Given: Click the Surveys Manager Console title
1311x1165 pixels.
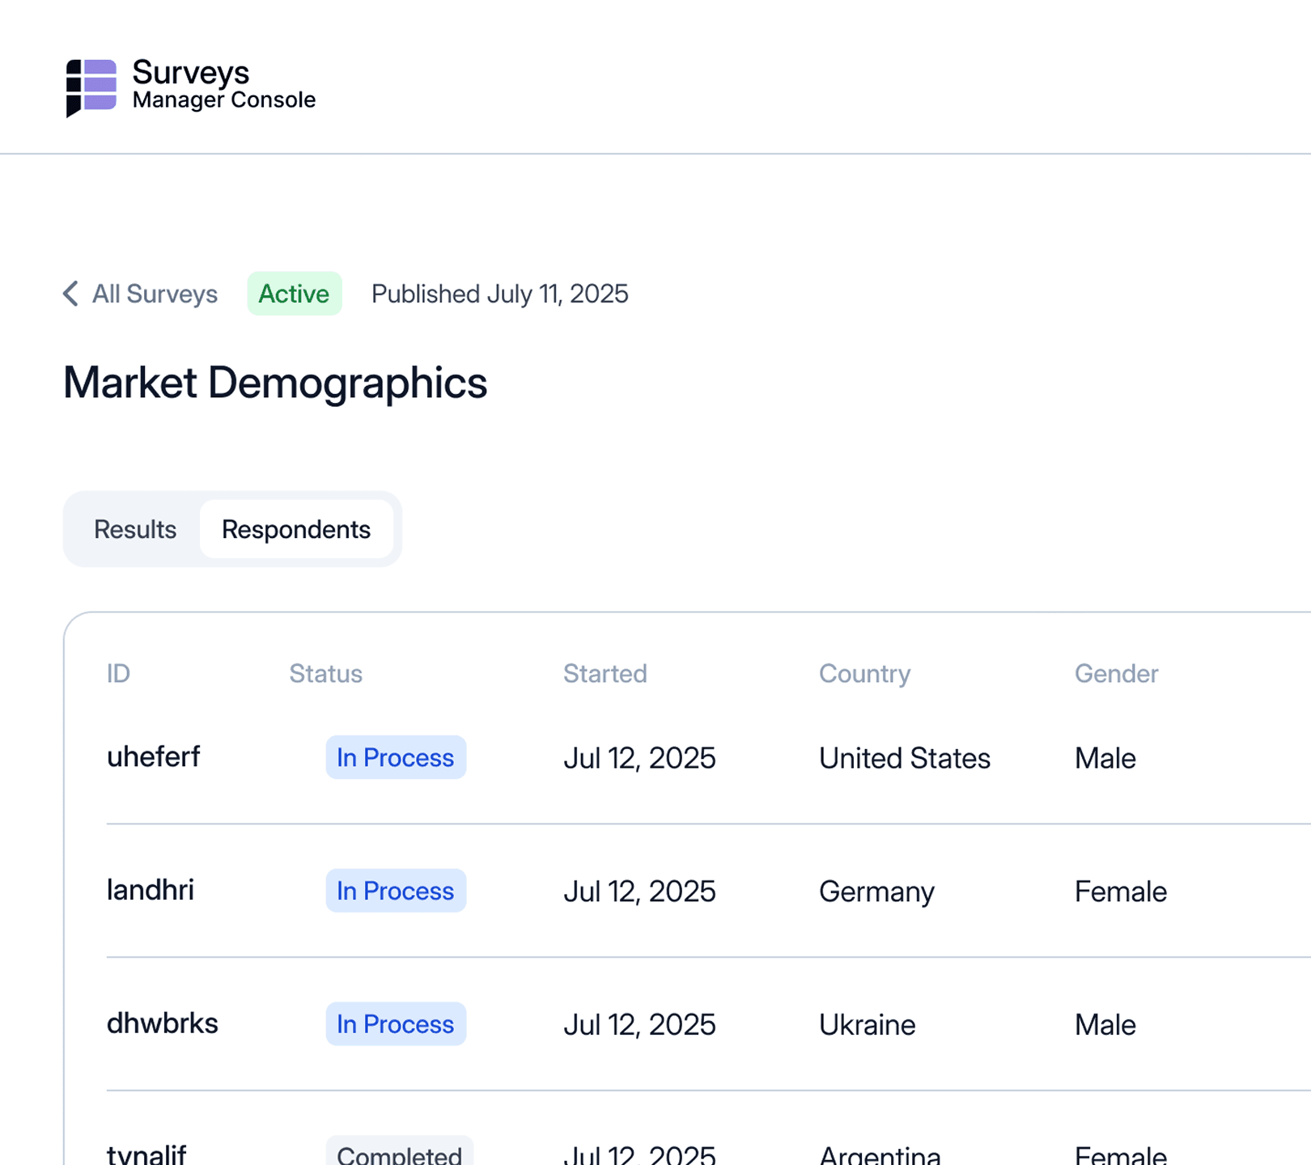Looking at the screenshot, I should pyautogui.click(x=223, y=85).
